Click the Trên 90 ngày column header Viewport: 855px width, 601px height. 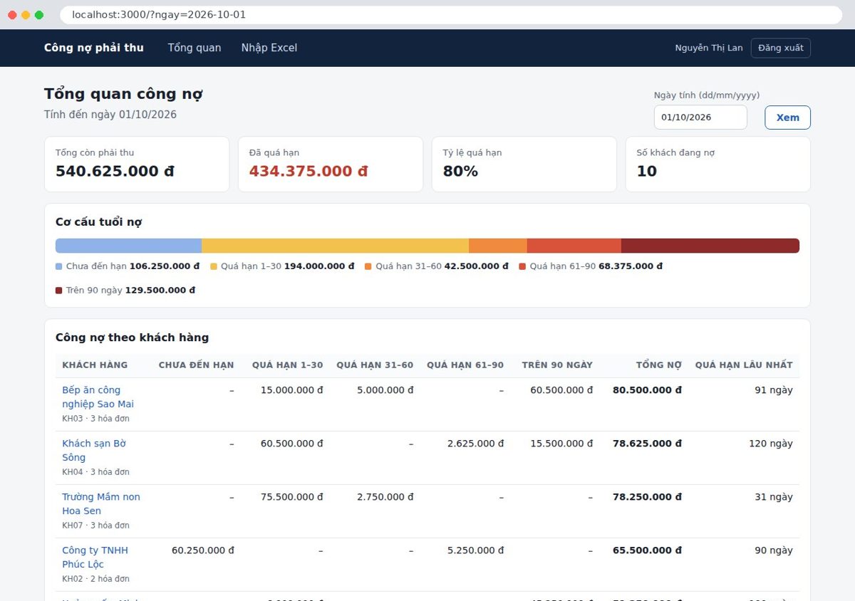(x=557, y=365)
